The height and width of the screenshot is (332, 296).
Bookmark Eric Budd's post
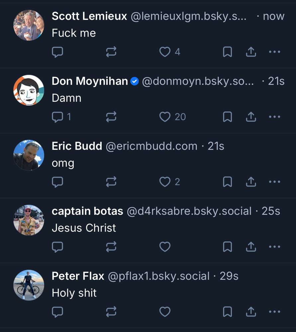click(x=227, y=182)
